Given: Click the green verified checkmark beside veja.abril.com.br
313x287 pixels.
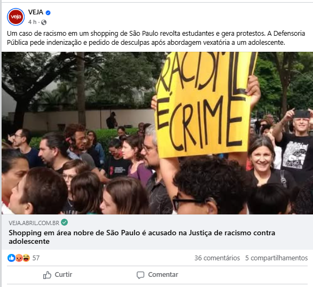Looking at the screenshot, I should point(64,222).
